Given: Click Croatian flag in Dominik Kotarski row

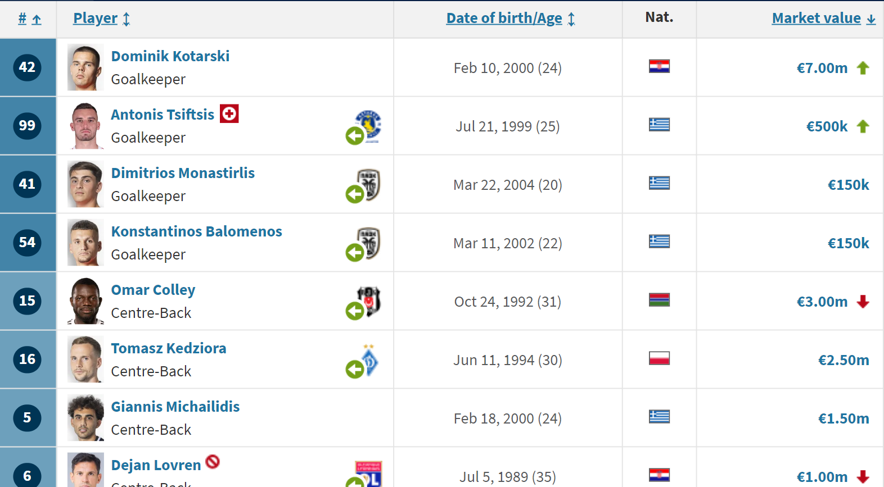Looking at the screenshot, I should 659,67.
